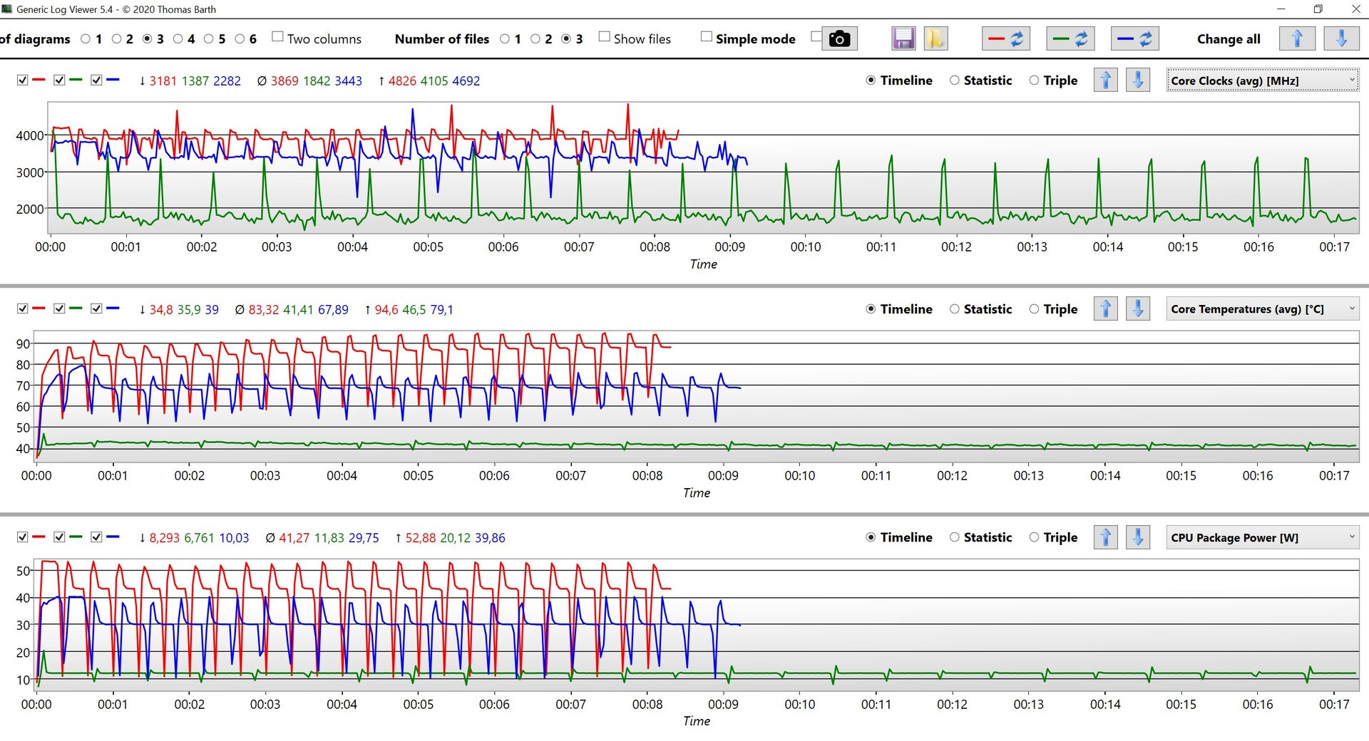Hide the red curve in temperature diagram
1369x741 pixels.
(x=23, y=309)
